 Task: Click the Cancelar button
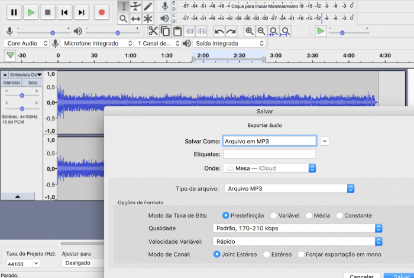tap(361, 276)
